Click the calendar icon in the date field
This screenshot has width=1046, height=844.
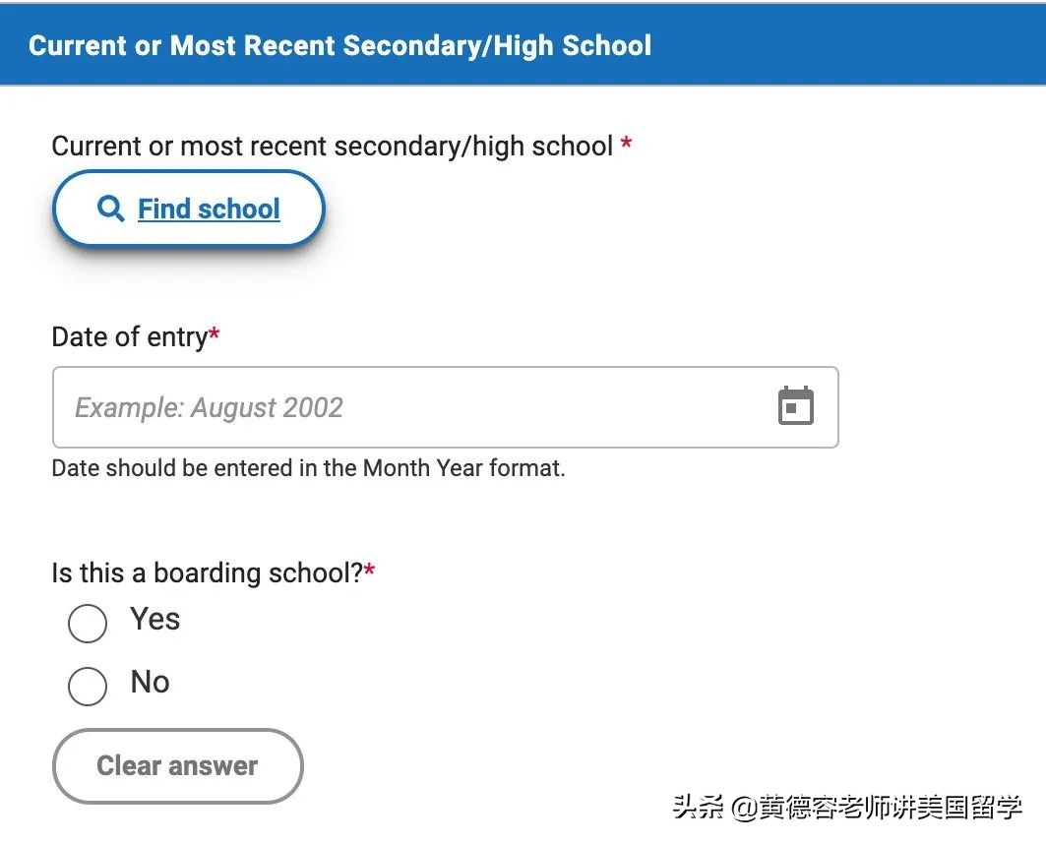[x=795, y=405]
